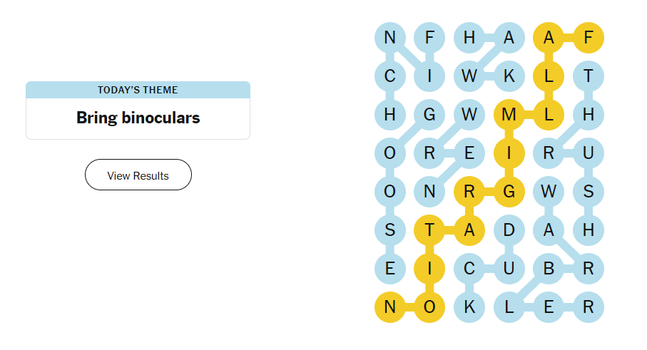Tap the yellow letter R tile

point(469,191)
